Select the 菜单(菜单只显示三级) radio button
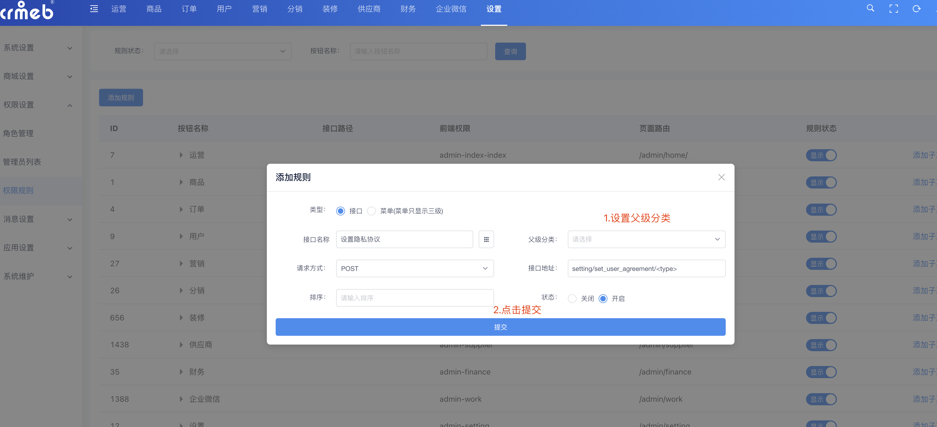Viewport: 937px width, 427px height. [x=371, y=211]
